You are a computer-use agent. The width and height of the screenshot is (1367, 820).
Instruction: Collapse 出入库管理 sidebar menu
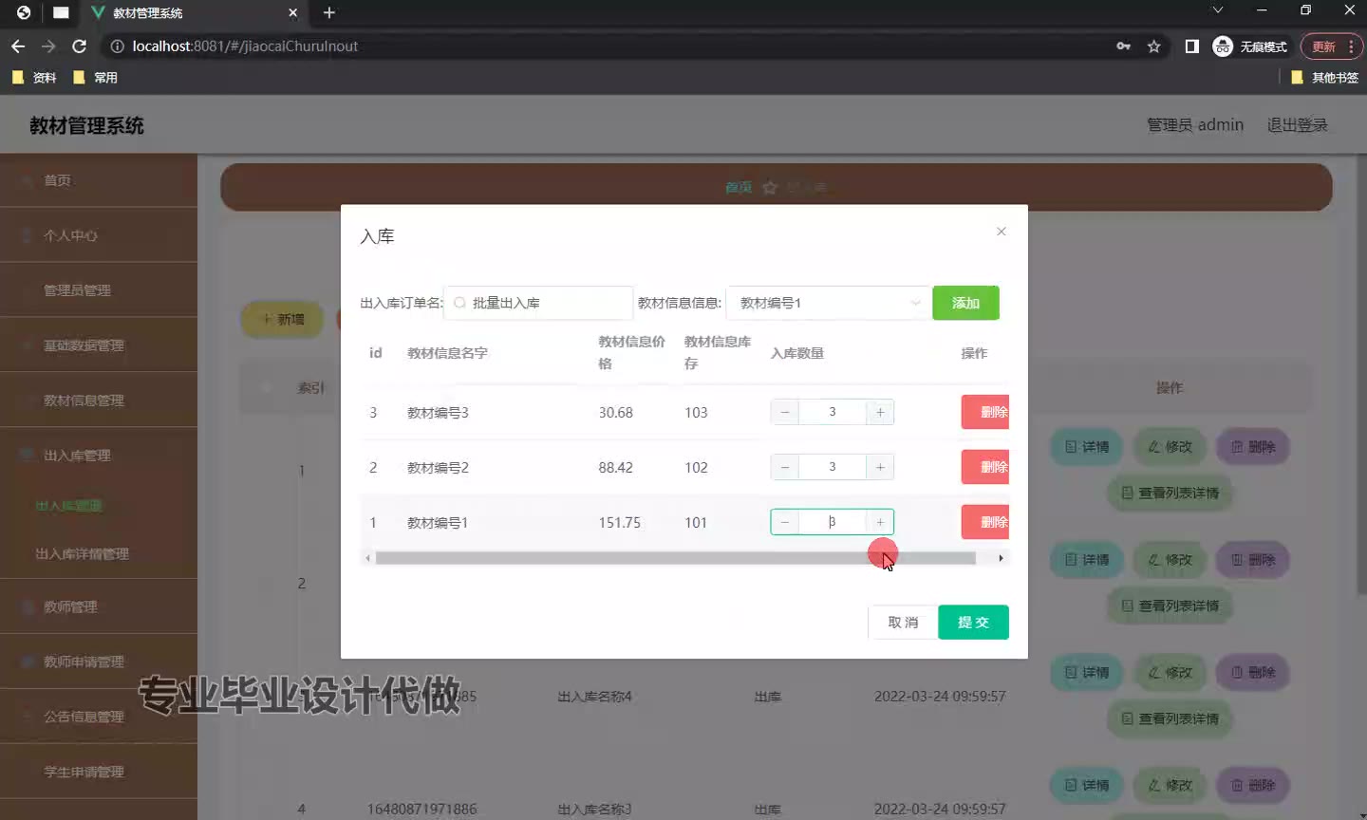coord(99,456)
